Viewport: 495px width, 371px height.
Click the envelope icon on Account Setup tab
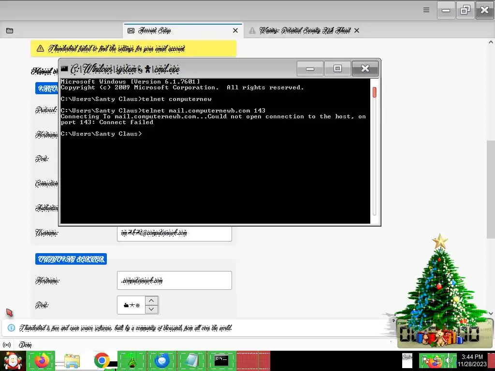point(131,30)
